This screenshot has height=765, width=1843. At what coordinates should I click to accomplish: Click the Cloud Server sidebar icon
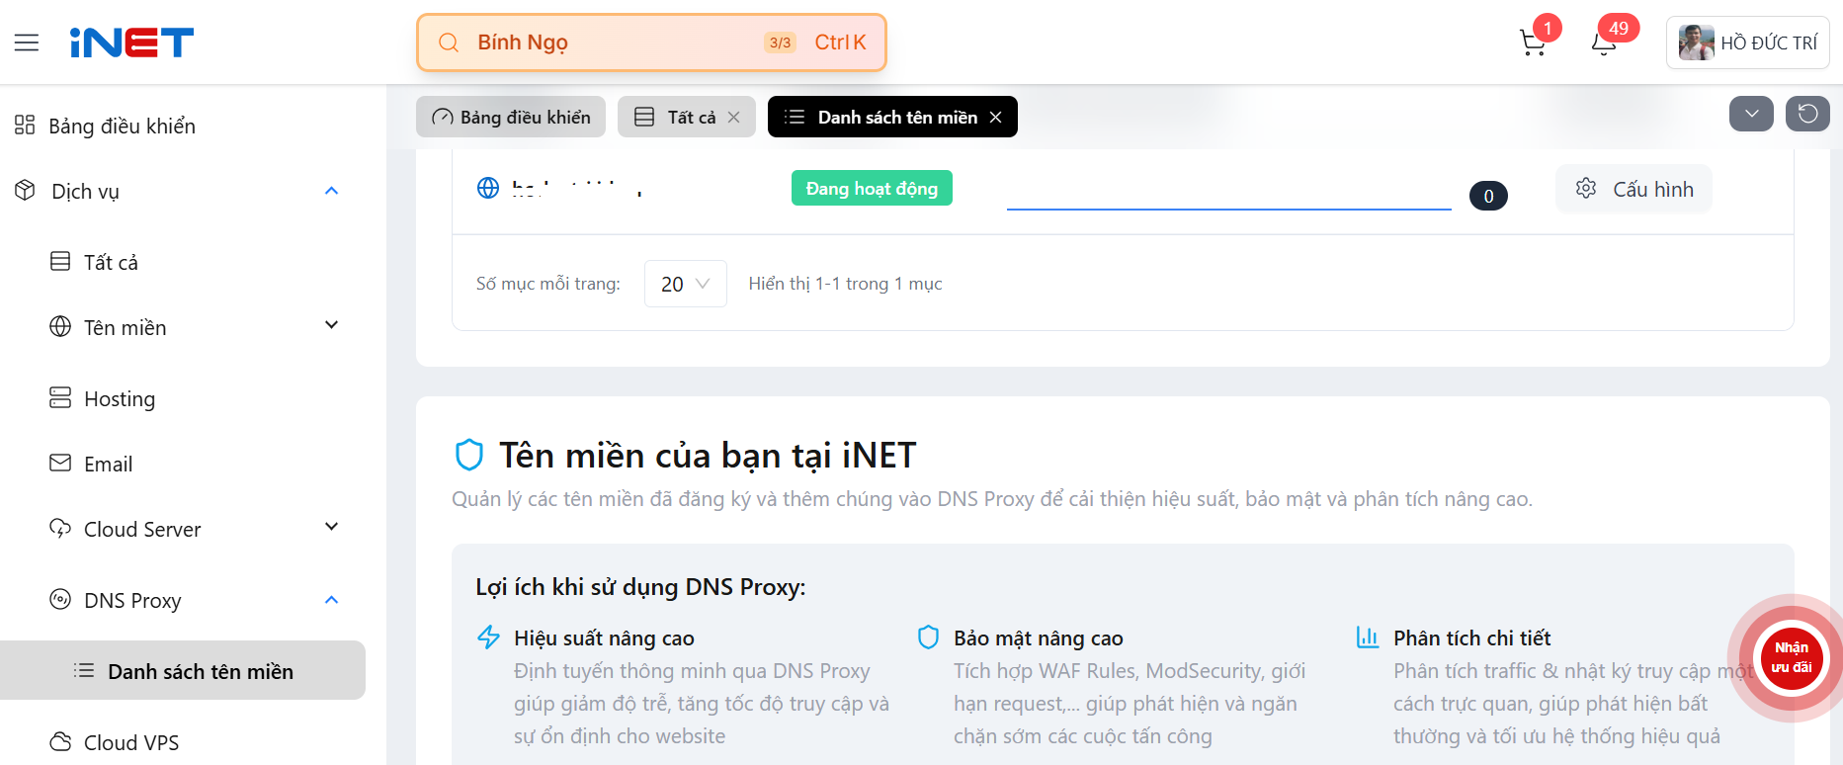60,528
